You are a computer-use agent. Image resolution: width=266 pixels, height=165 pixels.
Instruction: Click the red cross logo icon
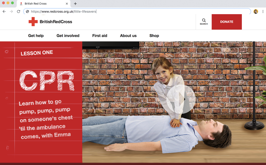point(33,21)
